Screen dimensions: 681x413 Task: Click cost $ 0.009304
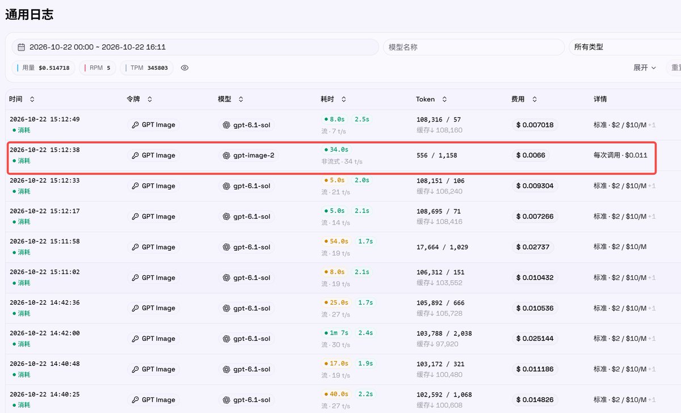(x=535, y=186)
